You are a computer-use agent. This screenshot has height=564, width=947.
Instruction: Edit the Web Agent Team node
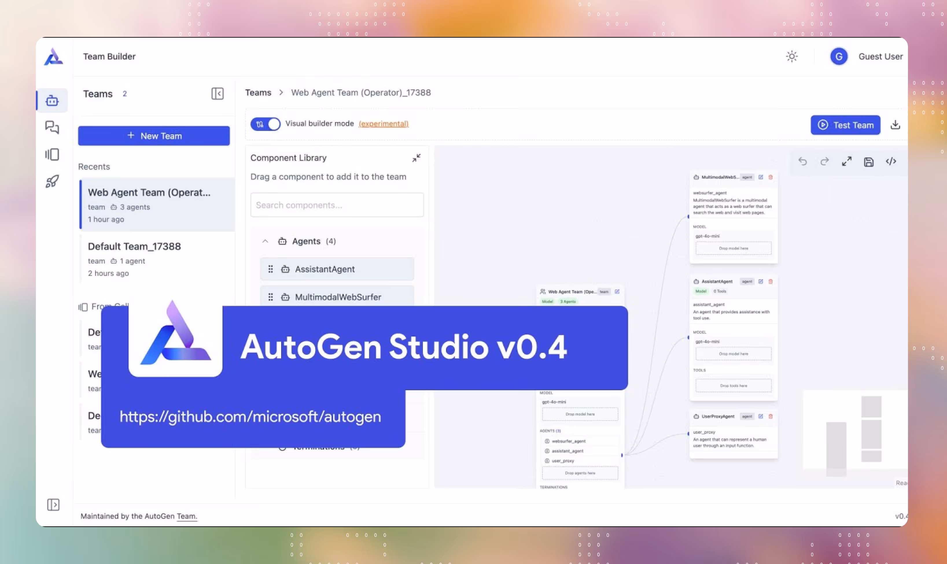click(x=617, y=292)
